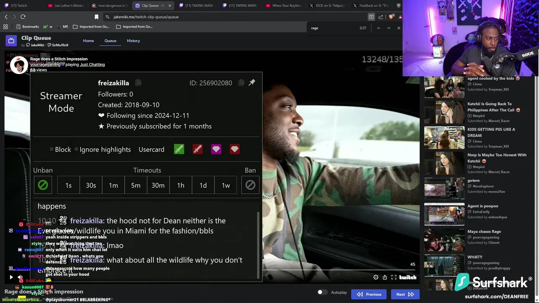Viewport: 539px width, 303px height.
Task: Timeout the user for 5m
Action: coord(136,185)
